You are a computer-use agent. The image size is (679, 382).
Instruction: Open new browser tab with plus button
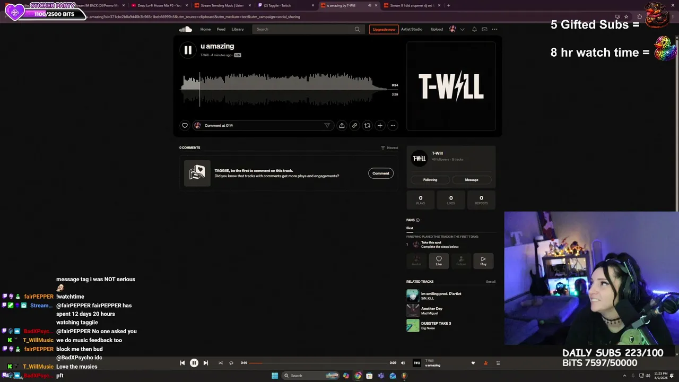pos(449,5)
